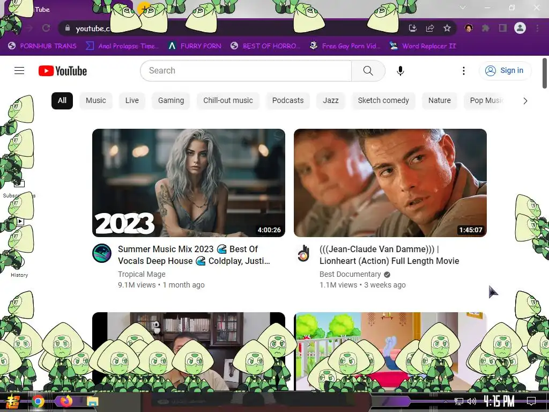Show hidden system tray icons chevron

446,401
